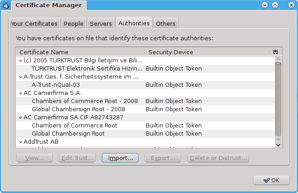Click the scrollbar down arrow at bottom
This screenshot has width=298, height=193.
(278, 145)
